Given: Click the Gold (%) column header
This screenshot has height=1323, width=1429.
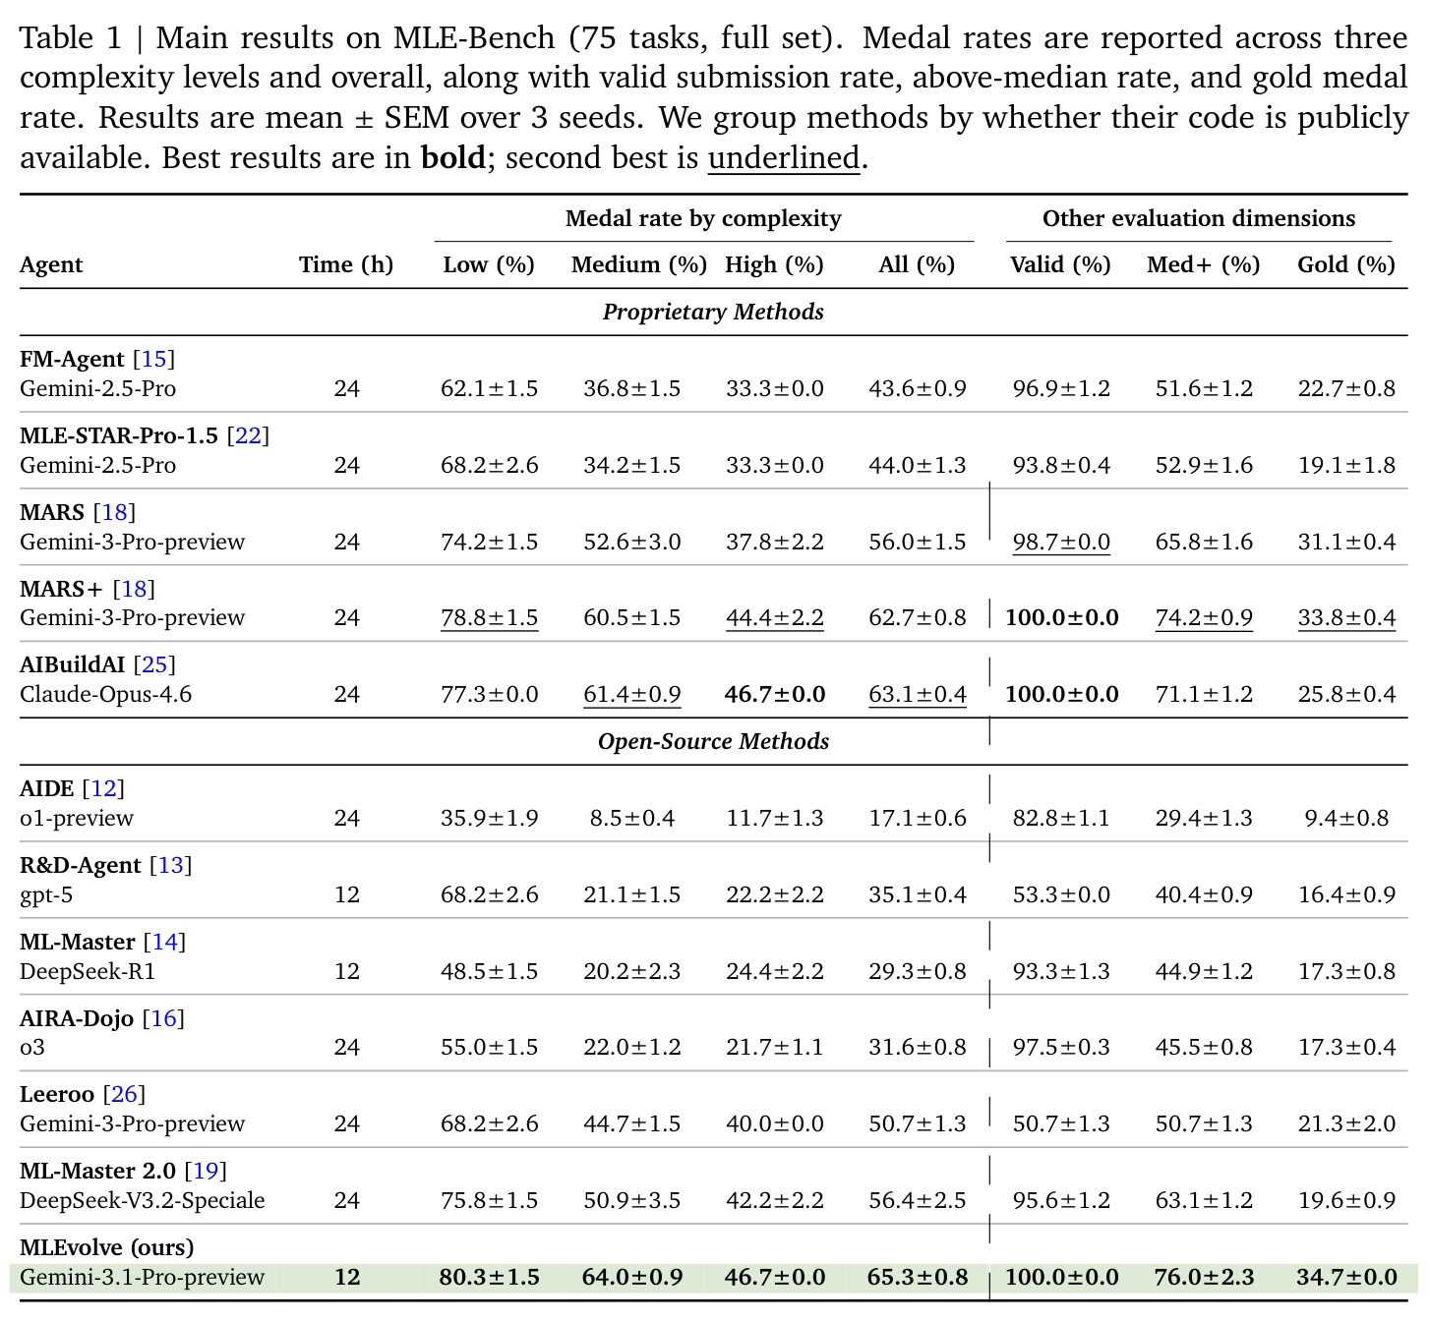Looking at the screenshot, I should coord(1346,264).
